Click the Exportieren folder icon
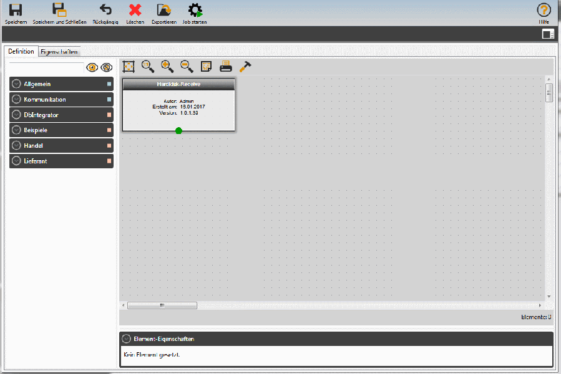Screen dimensions: 561x374 [x=163, y=11]
